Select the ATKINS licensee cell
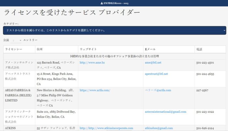 pos(19,128)
